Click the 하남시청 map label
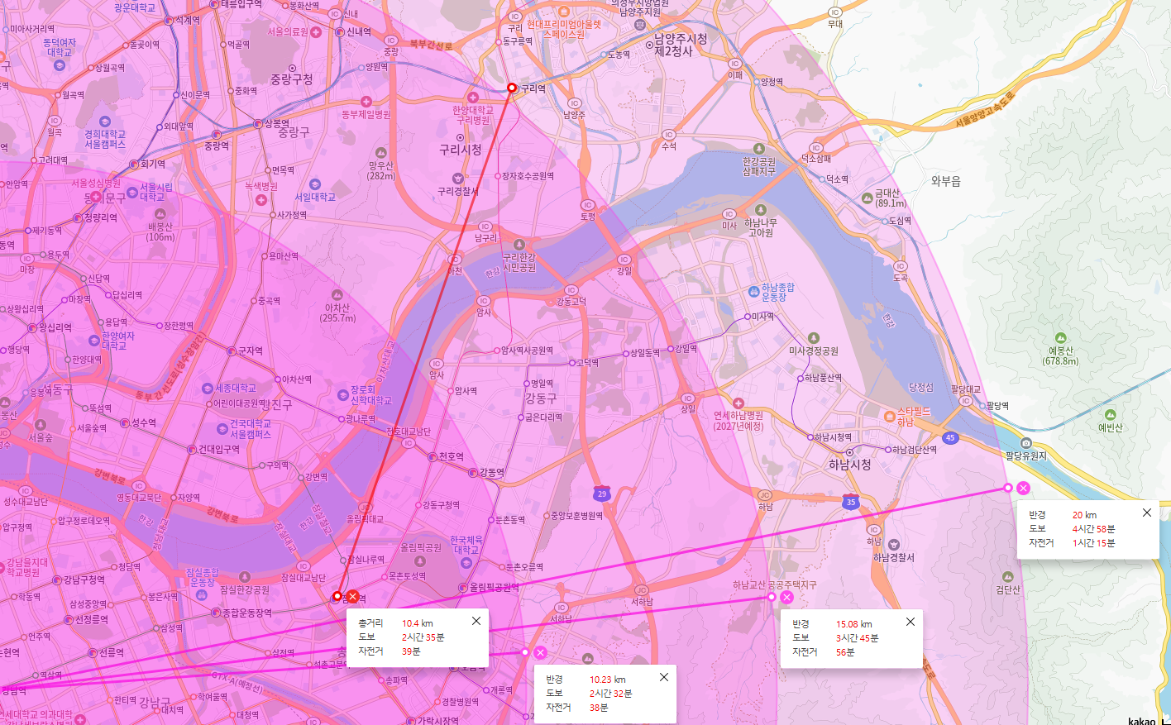1171x725 pixels. (850, 465)
